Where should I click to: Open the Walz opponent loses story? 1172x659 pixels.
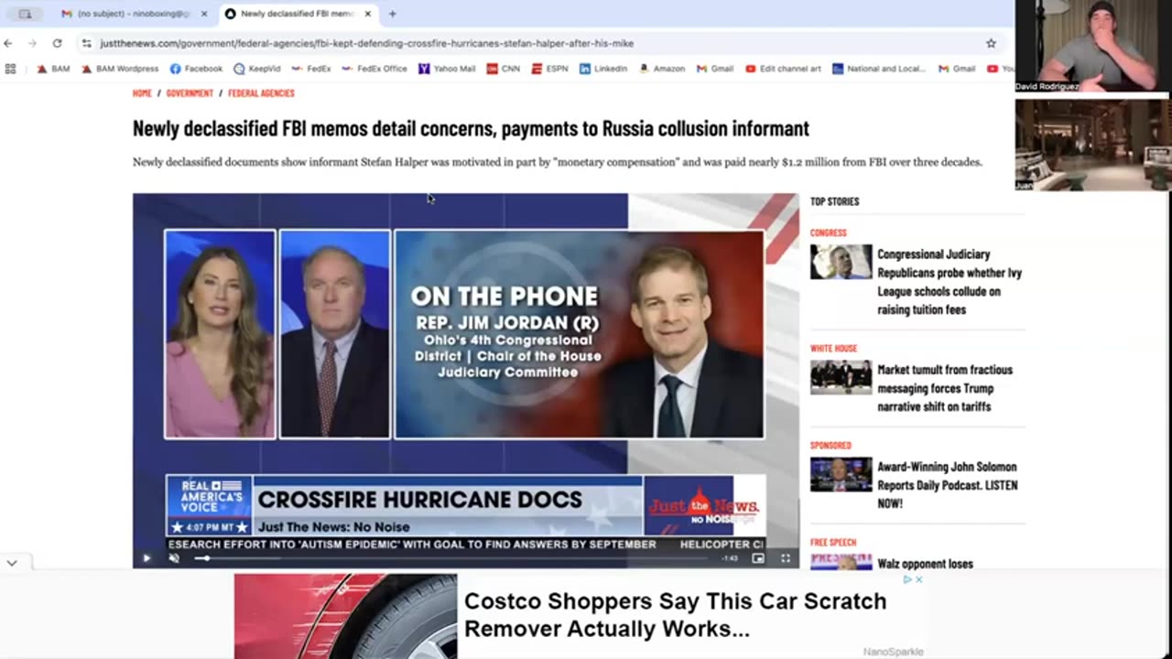pos(925,564)
